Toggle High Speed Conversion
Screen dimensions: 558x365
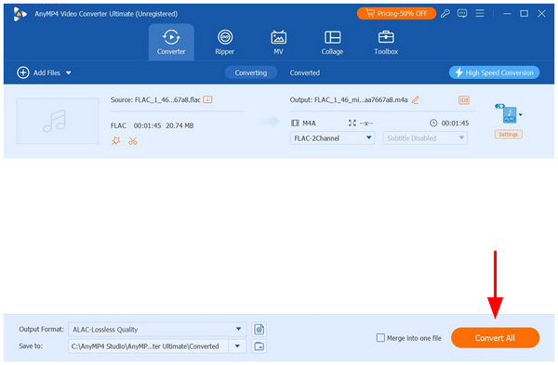pyautogui.click(x=495, y=72)
